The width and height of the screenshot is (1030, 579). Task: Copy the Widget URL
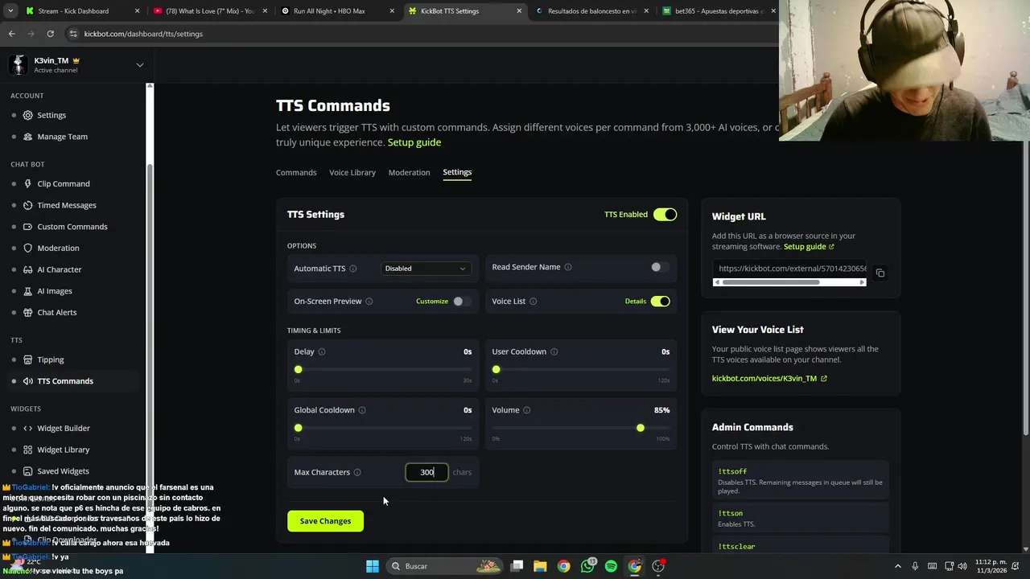coord(880,273)
